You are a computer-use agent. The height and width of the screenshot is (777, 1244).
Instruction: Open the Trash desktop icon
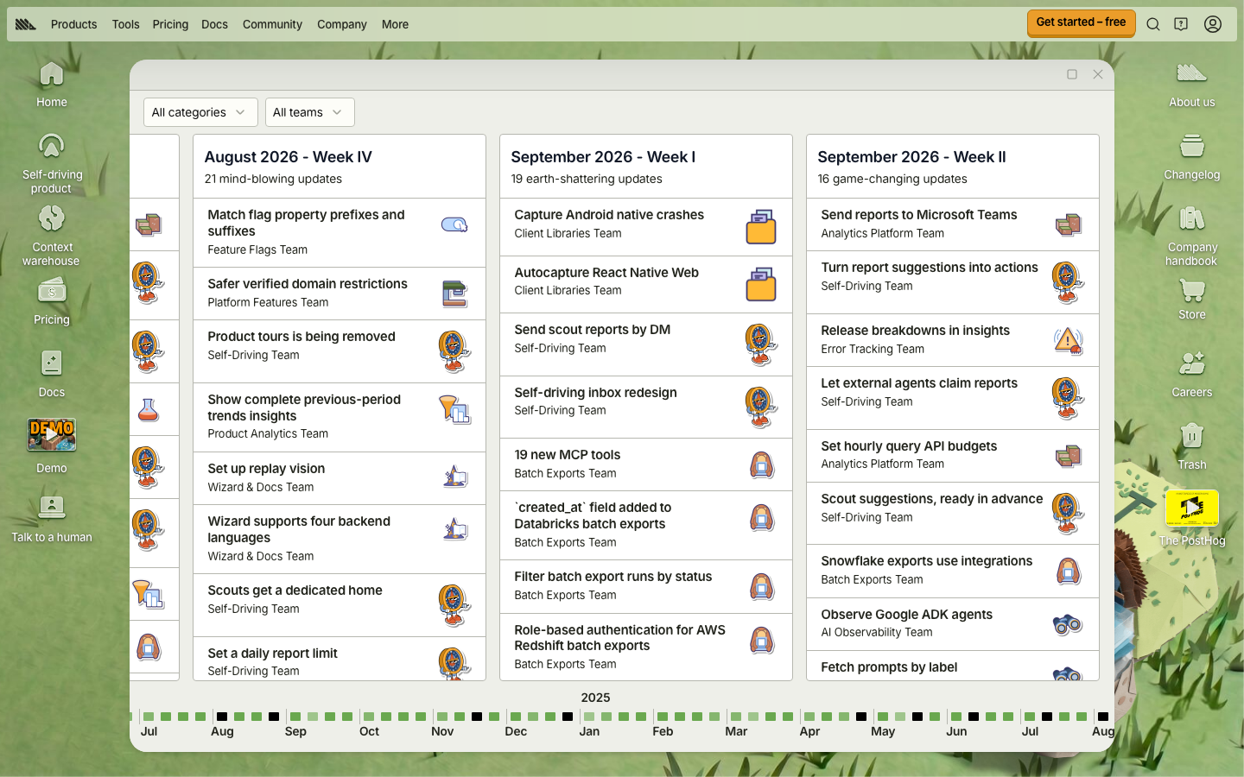point(1192,446)
